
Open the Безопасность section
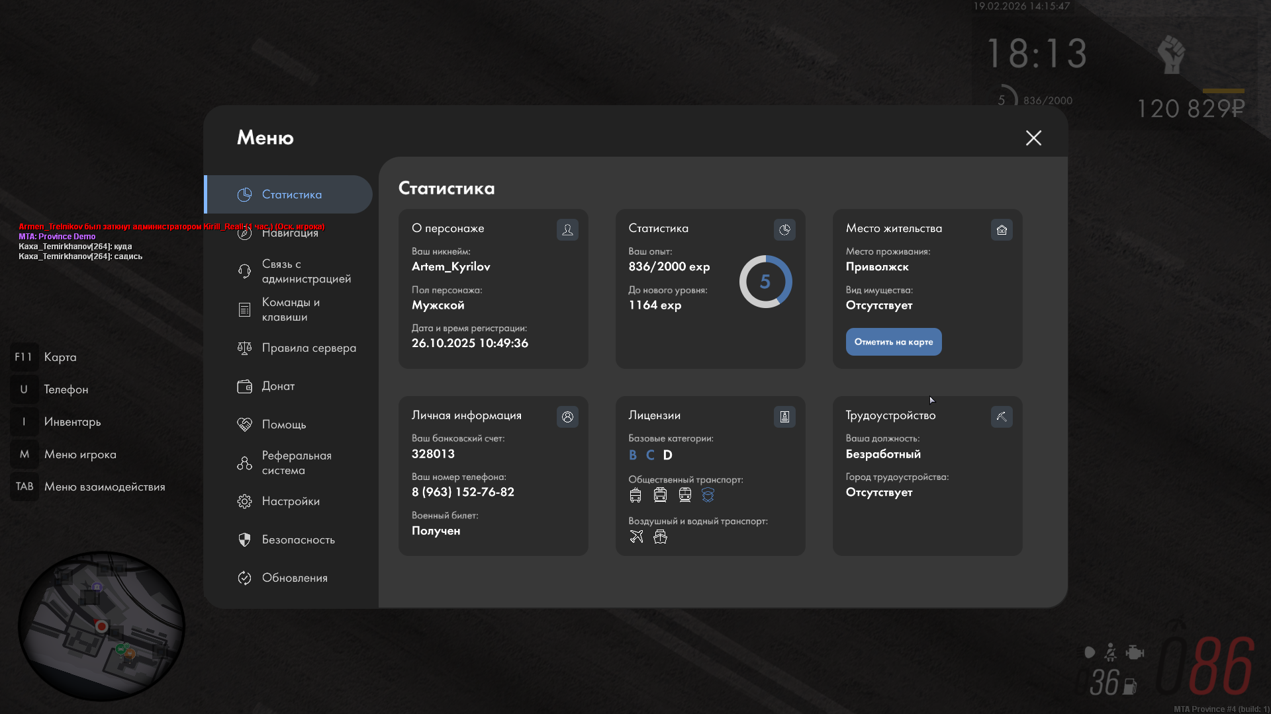pos(298,539)
